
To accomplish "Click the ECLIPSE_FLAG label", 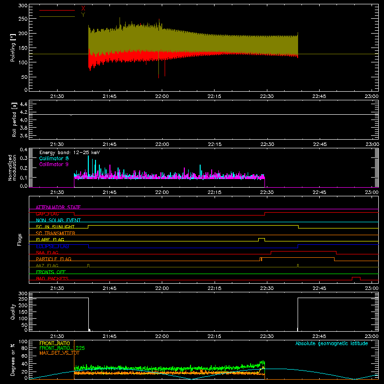I will (x=52, y=246).
